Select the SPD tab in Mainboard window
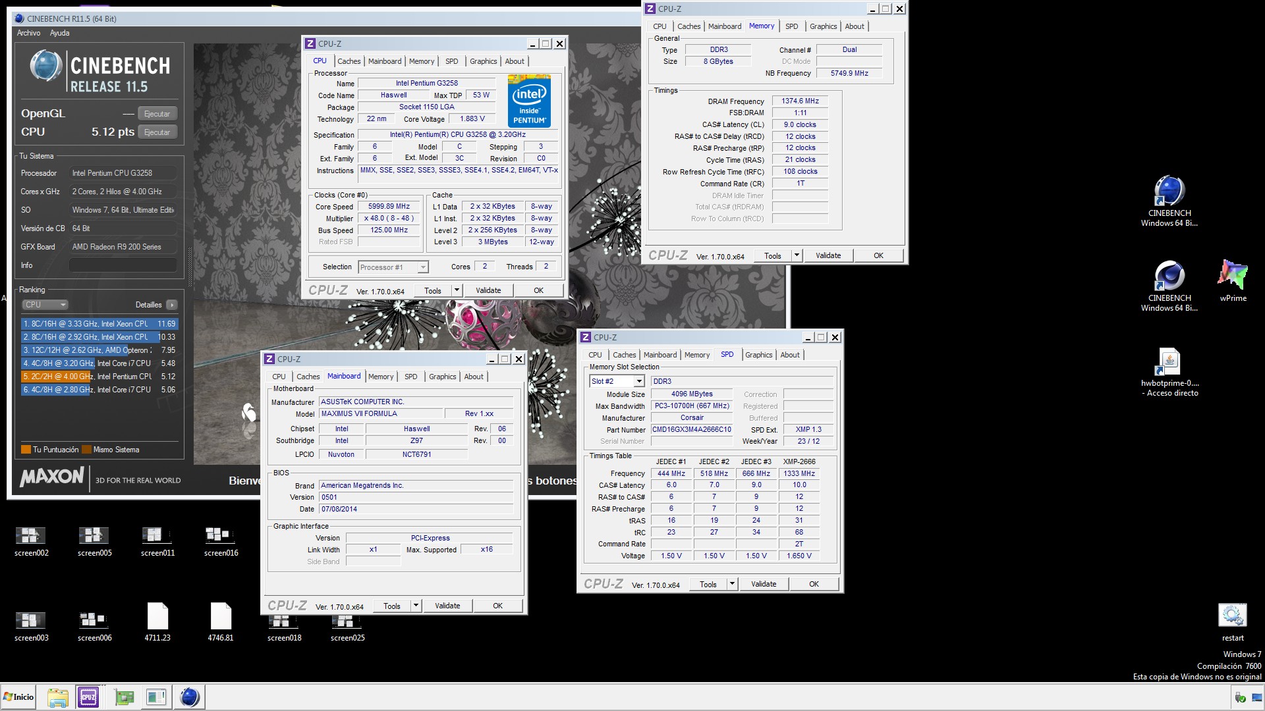 pos(410,377)
